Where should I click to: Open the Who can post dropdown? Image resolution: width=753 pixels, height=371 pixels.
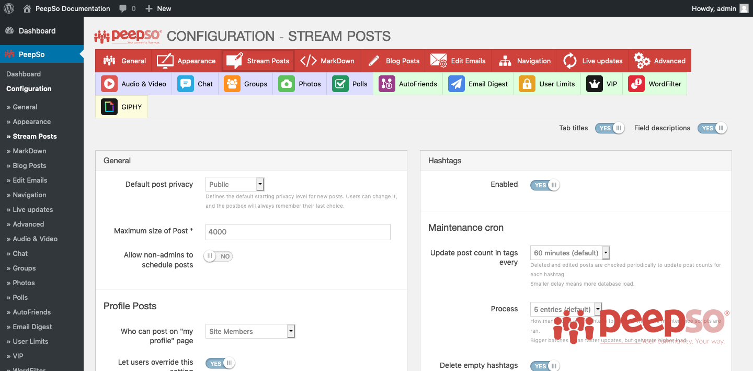[250, 331]
